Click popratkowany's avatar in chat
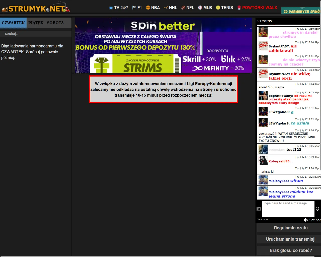Image resolution: width=321 pixels, height=257 pixels. (263, 96)
